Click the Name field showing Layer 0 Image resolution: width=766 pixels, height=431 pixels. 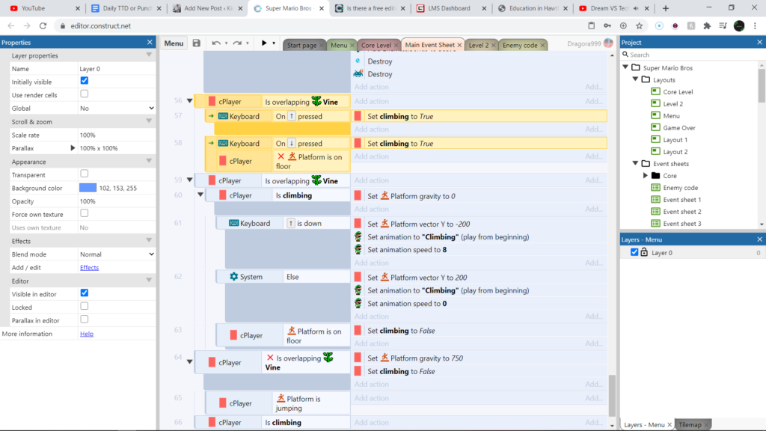tap(117, 69)
